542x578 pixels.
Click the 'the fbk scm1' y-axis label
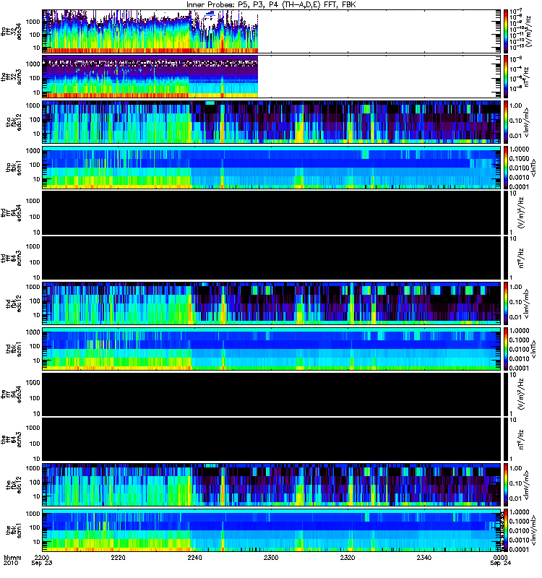click(14, 531)
